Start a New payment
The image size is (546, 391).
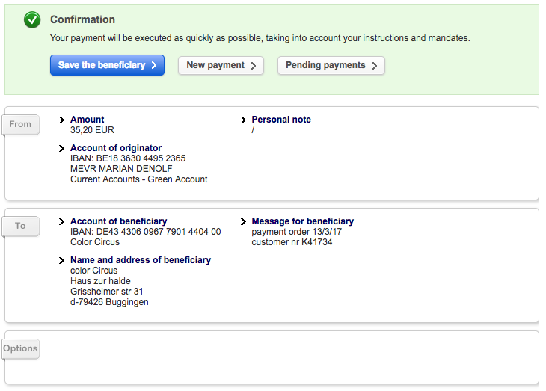[x=221, y=65]
